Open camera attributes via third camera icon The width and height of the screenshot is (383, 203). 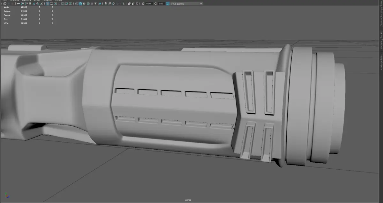(x=26, y=3)
